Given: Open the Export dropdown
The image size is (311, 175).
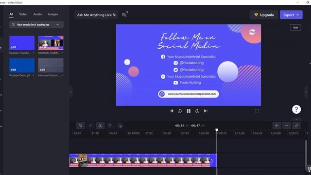Looking at the screenshot, I should (x=291, y=15).
